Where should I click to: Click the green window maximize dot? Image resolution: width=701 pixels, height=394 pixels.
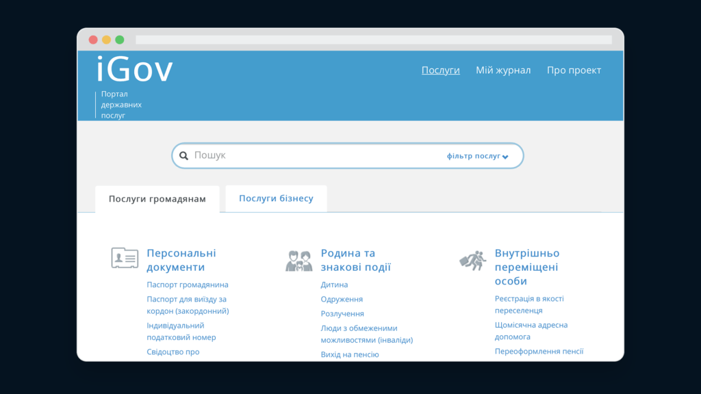[x=120, y=40]
